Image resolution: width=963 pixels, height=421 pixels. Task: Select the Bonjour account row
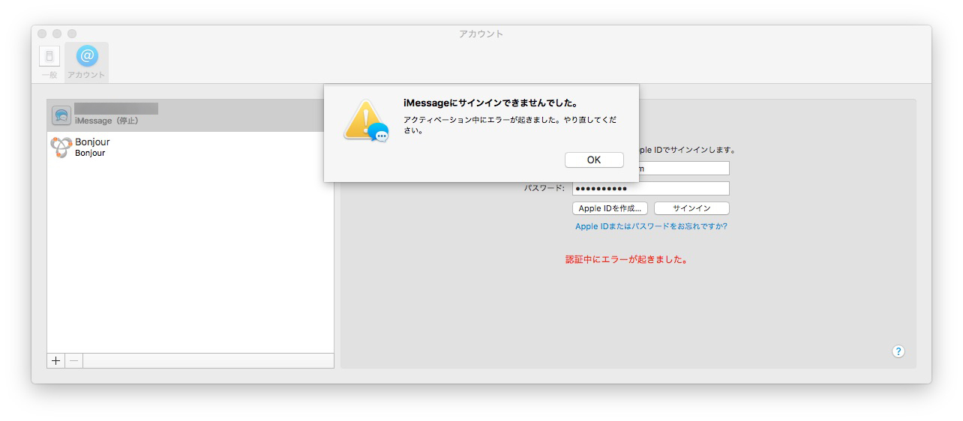click(190, 147)
